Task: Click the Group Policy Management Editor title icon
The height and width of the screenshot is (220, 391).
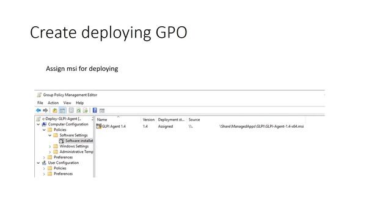Action: (x=39, y=95)
